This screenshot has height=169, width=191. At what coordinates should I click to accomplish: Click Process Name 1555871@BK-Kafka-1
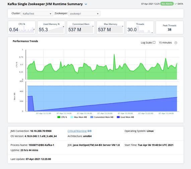pyautogui.click(x=32, y=145)
